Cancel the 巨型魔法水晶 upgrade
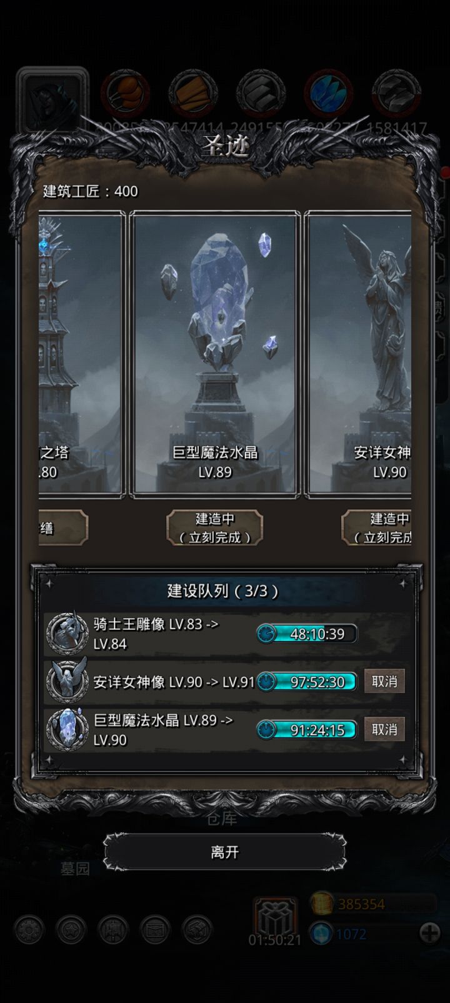Viewport: 450px width, 1003px height. coord(384,729)
